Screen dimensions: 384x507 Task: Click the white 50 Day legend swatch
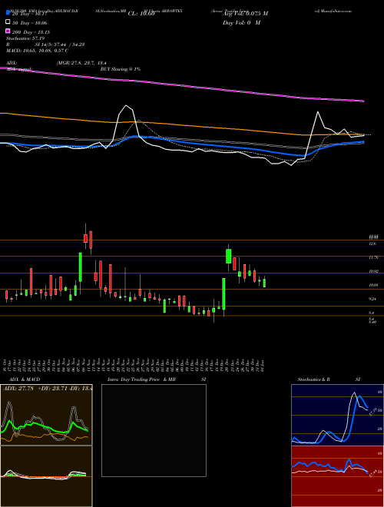point(8,22)
